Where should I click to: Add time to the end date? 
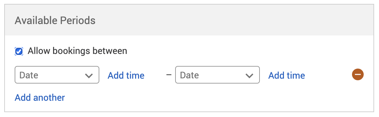(x=287, y=75)
